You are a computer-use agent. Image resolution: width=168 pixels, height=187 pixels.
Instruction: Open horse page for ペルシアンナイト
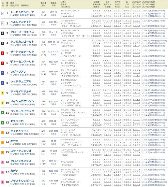(21, 22)
